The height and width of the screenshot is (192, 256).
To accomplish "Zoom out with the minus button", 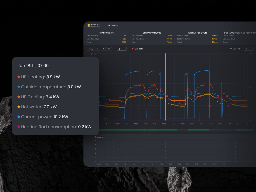I will click(x=124, y=49).
